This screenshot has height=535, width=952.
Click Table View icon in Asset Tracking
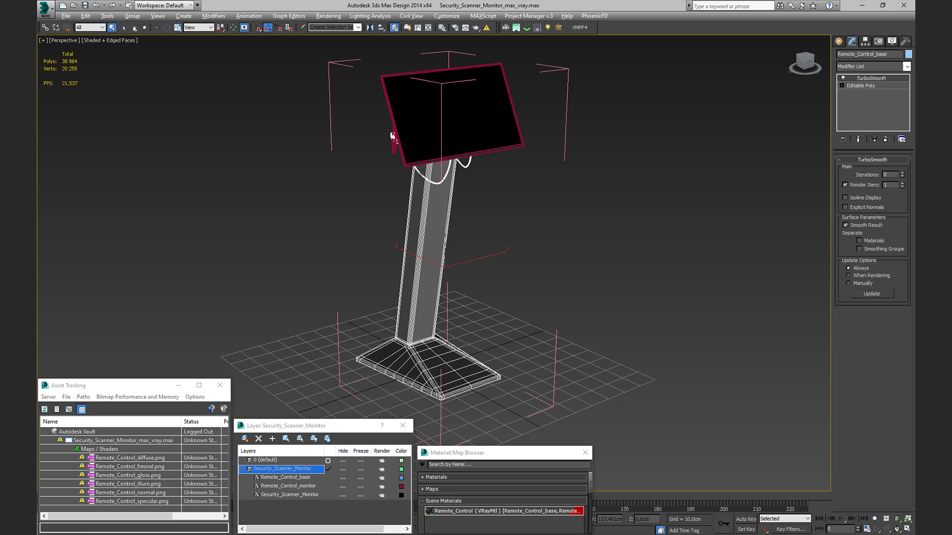point(82,409)
